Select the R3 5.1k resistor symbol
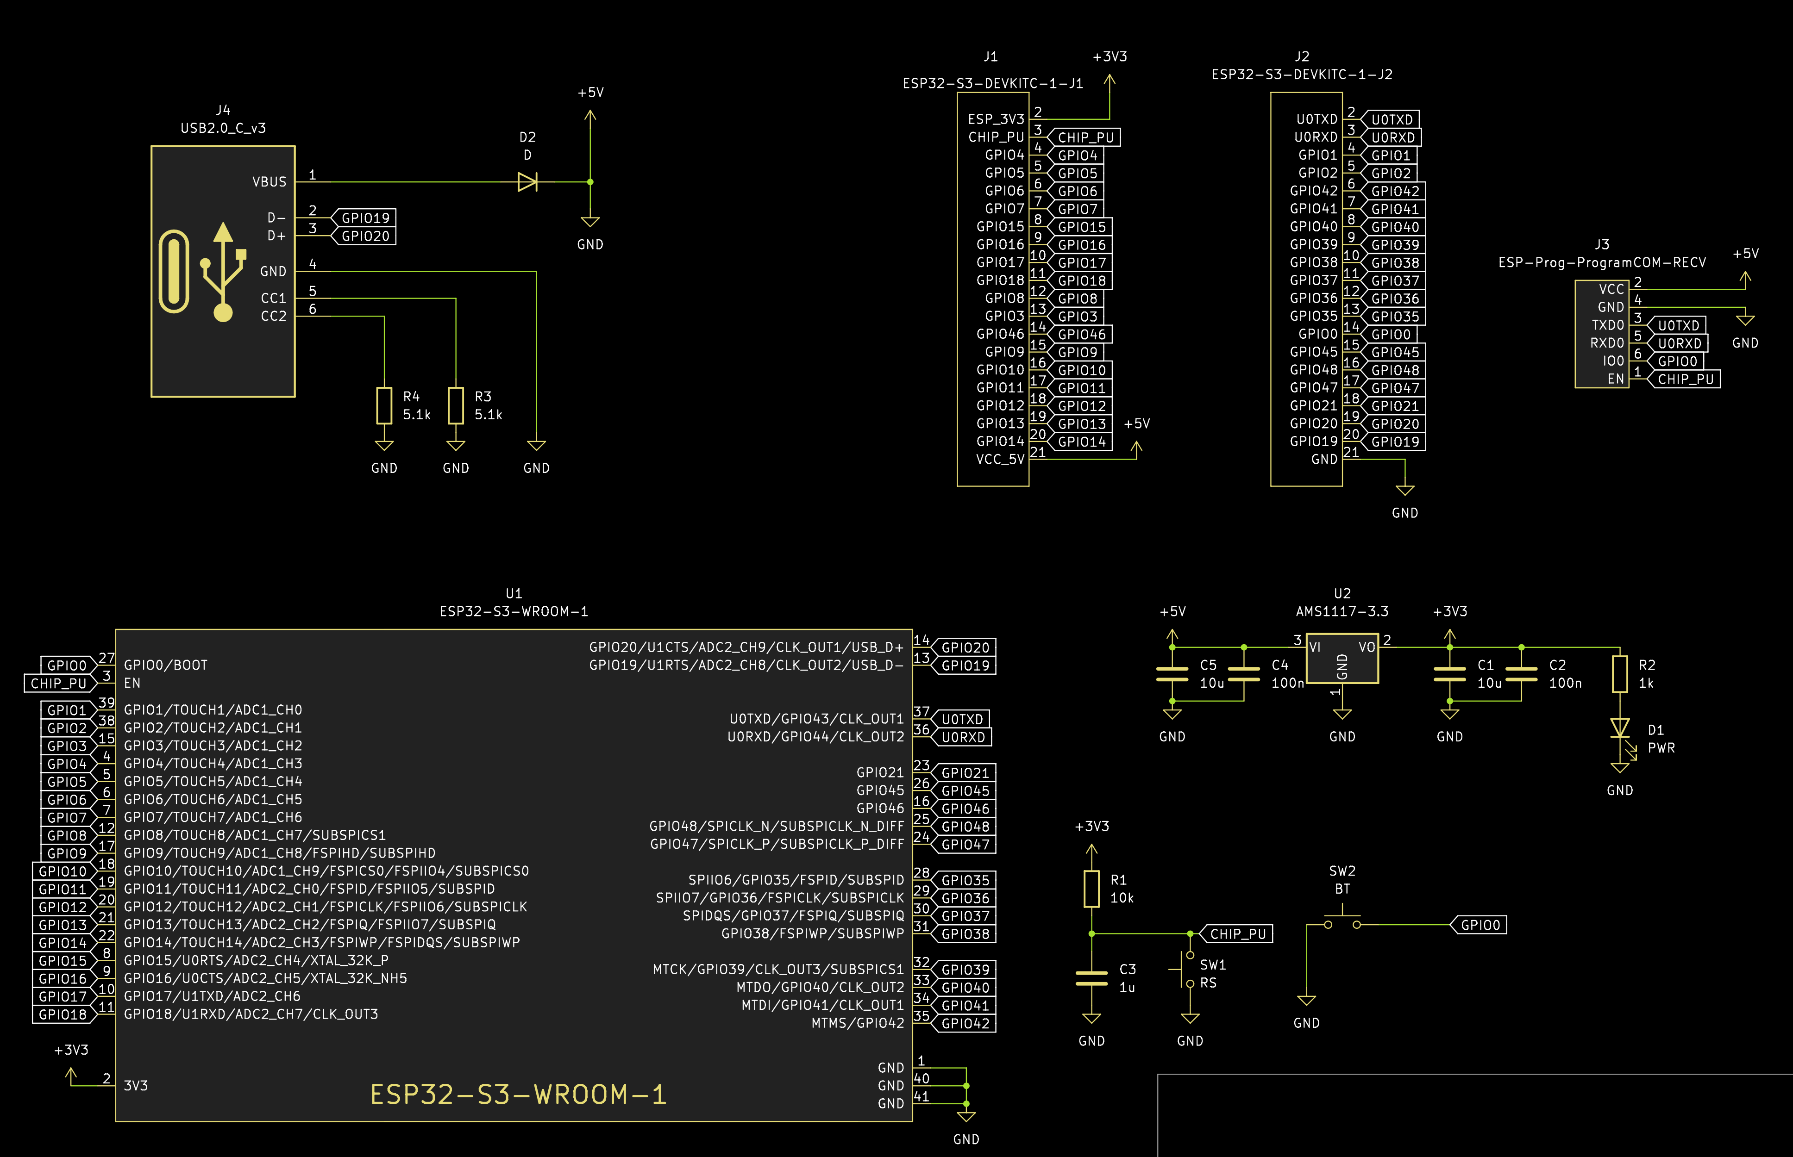 point(456,406)
